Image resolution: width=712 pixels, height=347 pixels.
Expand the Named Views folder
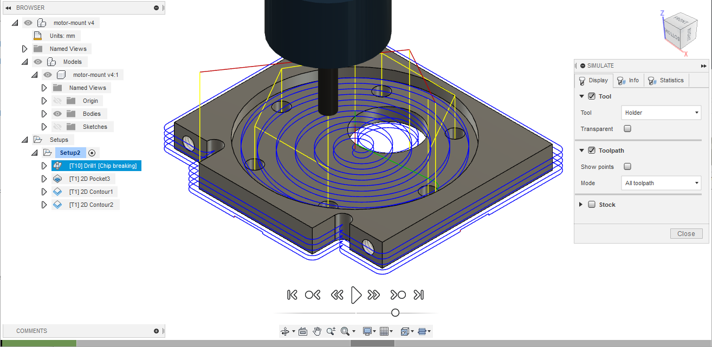coord(24,48)
